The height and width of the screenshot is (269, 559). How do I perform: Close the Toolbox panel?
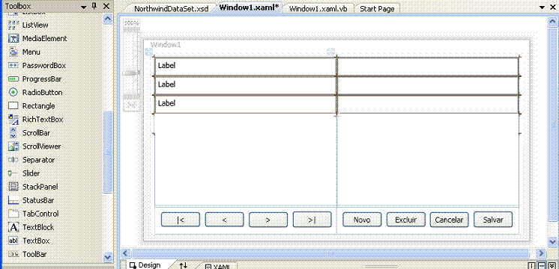(106, 6)
